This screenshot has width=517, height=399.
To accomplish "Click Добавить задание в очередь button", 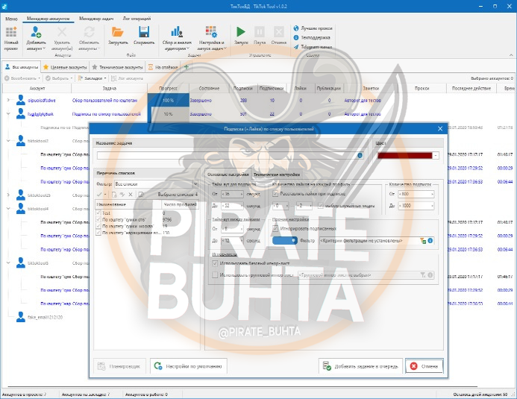I will coord(361,366).
